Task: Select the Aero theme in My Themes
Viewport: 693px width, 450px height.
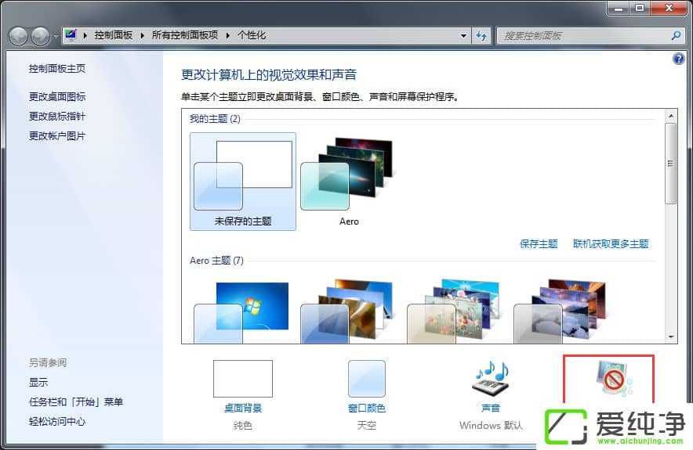Action: tap(349, 176)
